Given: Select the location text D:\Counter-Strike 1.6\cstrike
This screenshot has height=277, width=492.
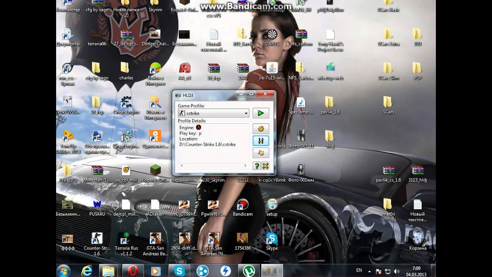Looking at the screenshot, I should [208, 144].
